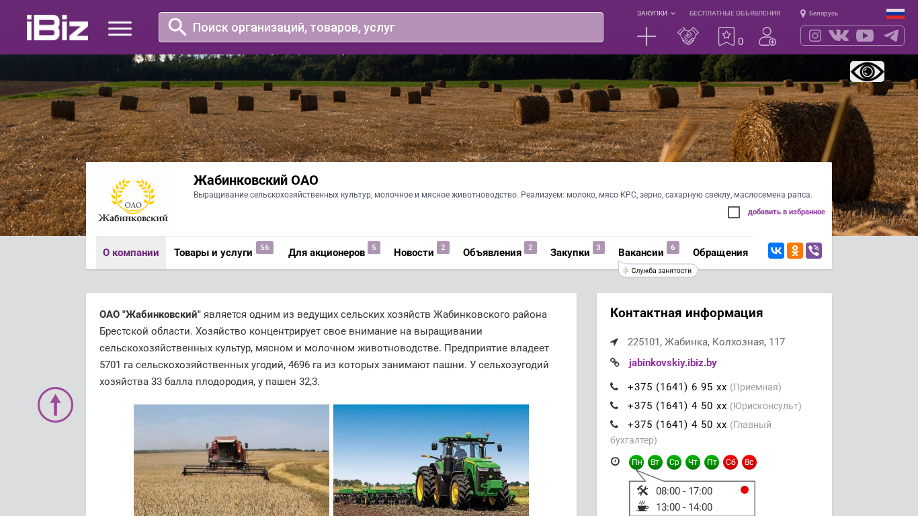918x516 pixels.
Task: Open the Объявления tab
Action: click(500, 253)
